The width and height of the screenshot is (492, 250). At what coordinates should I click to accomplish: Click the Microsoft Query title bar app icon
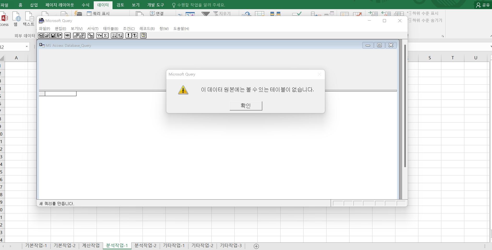(41, 21)
